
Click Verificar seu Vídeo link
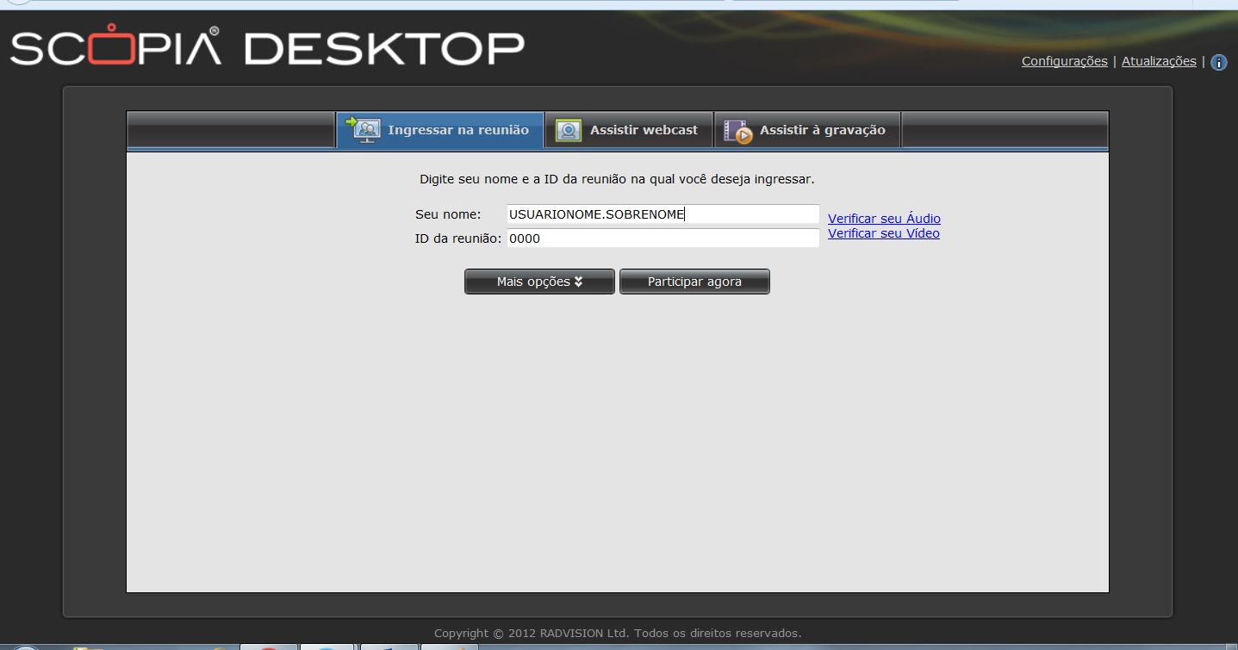click(883, 233)
